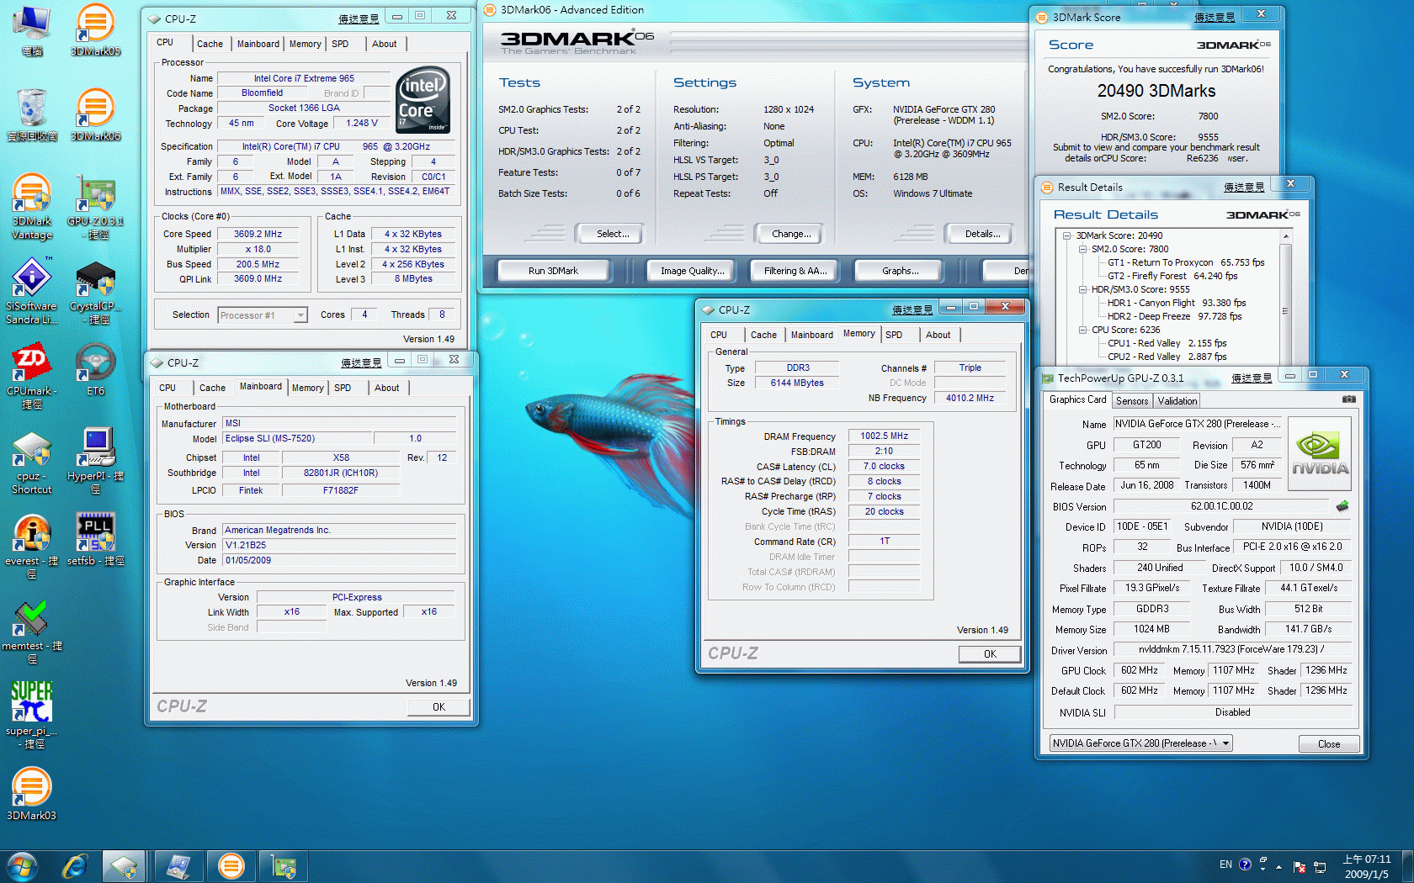1414x883 pixels.
Task: Open cpuz Shortcut desktop icon
Action: click(x=32, y=461)
